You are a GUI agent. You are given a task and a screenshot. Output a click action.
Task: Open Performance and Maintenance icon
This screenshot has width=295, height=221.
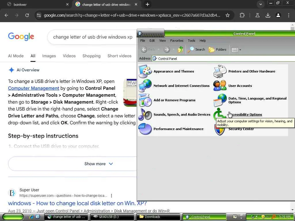tap(145, 129)
